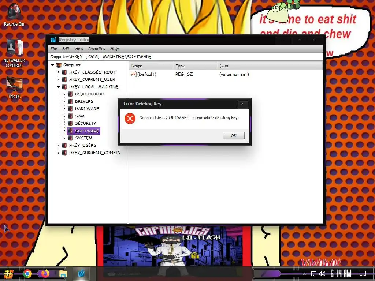The width and height of the screenshot is (375, 281).
Task: Select the Registry Editor taskbar icon
Action: (x=81, y=274)
